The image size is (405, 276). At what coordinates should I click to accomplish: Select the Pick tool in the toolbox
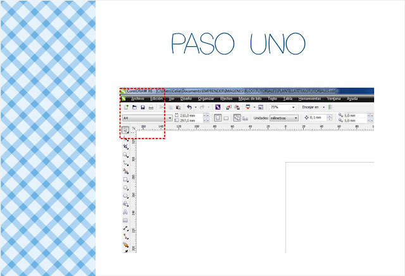[125, 130]
